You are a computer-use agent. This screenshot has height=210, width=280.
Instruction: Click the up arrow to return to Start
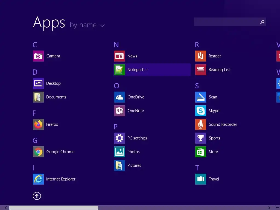(x=37, y=196)
